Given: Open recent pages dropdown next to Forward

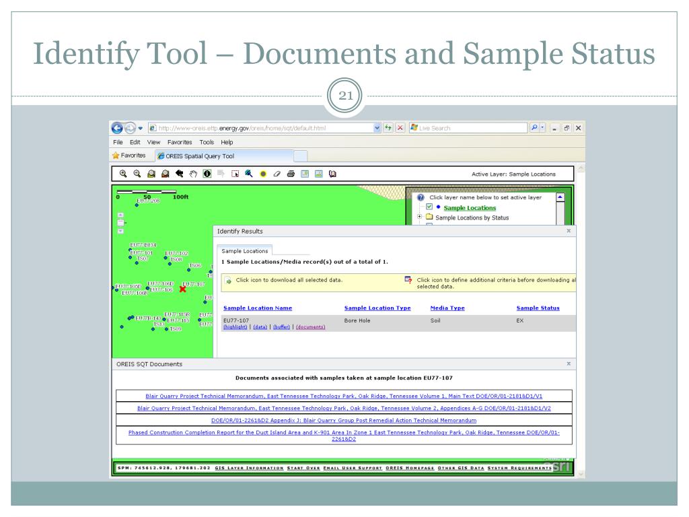Looking at the screenshot, I should tap(140, 129).
